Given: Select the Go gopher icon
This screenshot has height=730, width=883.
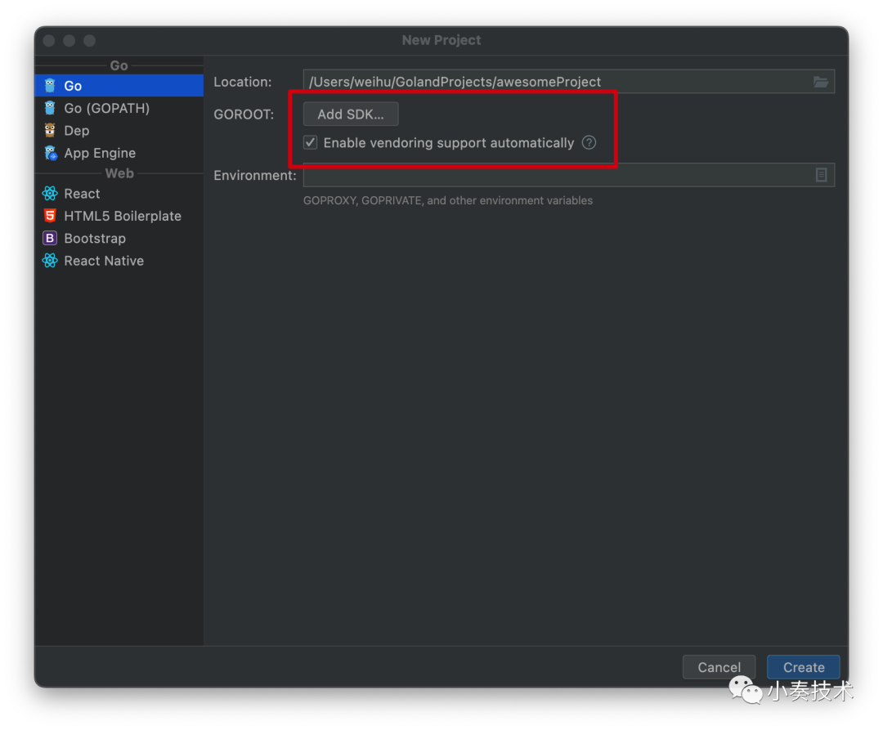Looking at the screenshot, I should click(x=50, y=86).
